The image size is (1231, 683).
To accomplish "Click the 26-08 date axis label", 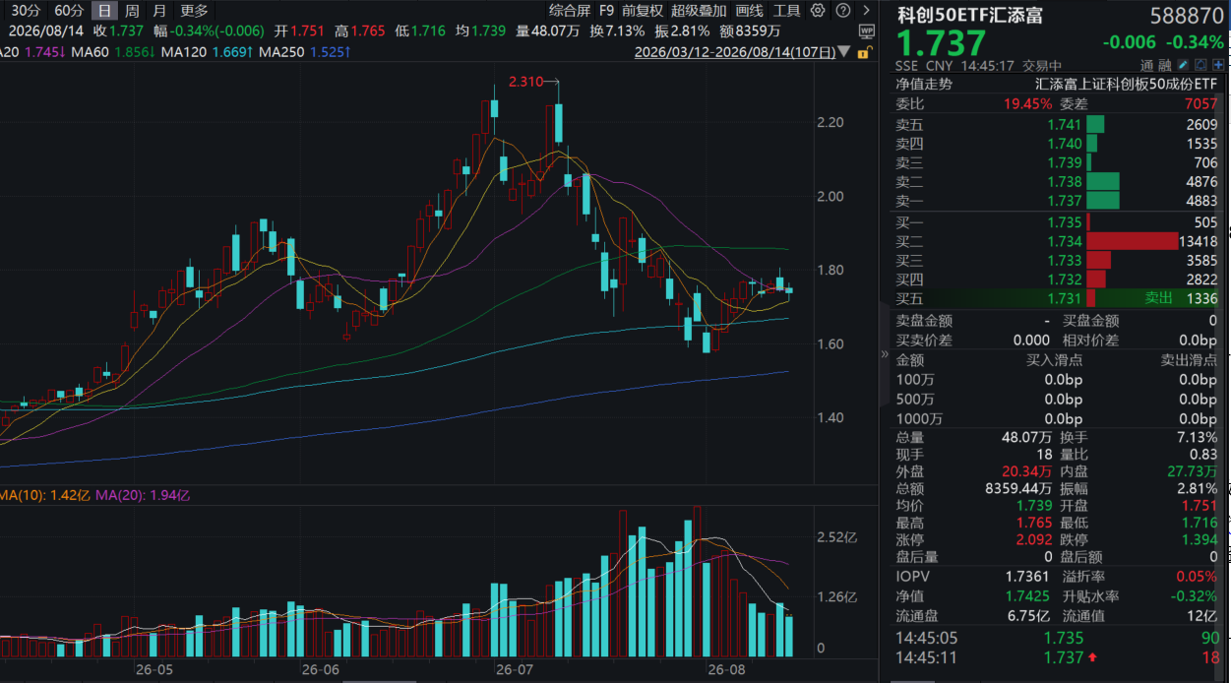I will (x=726, y=669).
